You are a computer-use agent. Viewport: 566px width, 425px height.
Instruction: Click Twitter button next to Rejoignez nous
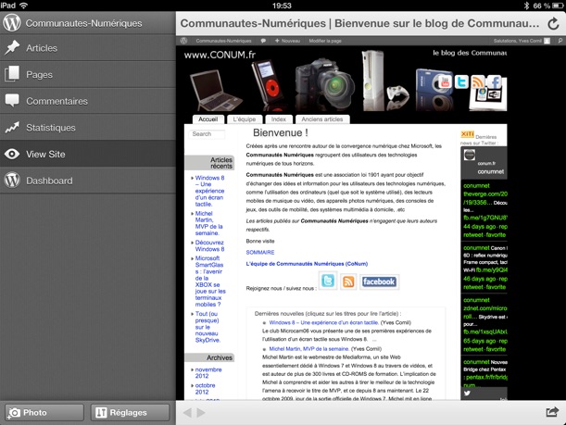(x=328, y=281)
